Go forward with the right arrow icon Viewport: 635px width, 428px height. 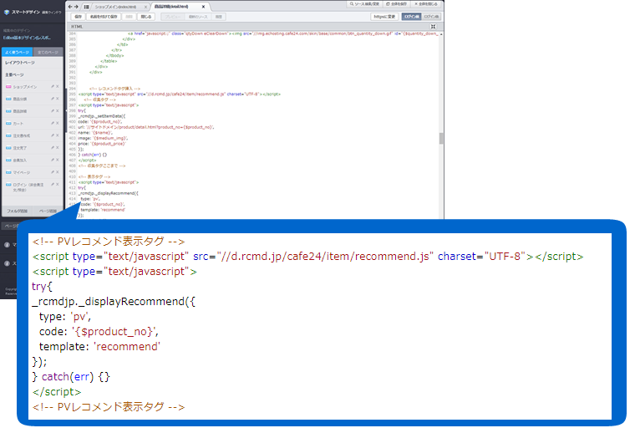[76, 7]
